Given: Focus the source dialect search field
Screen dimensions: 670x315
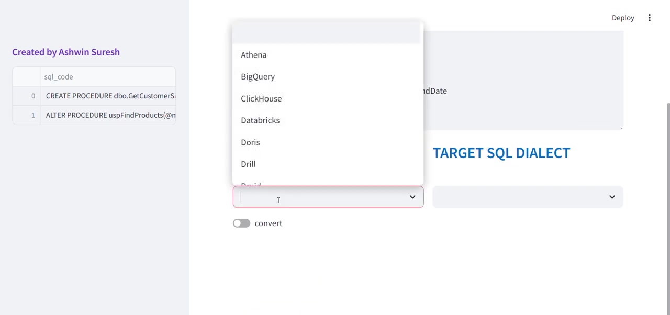Looking at the screenshot, I should coord(320,197).
